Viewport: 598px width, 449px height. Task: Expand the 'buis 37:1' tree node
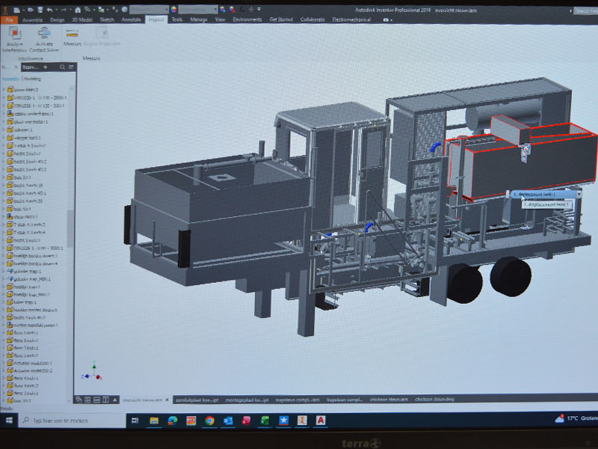4,177
